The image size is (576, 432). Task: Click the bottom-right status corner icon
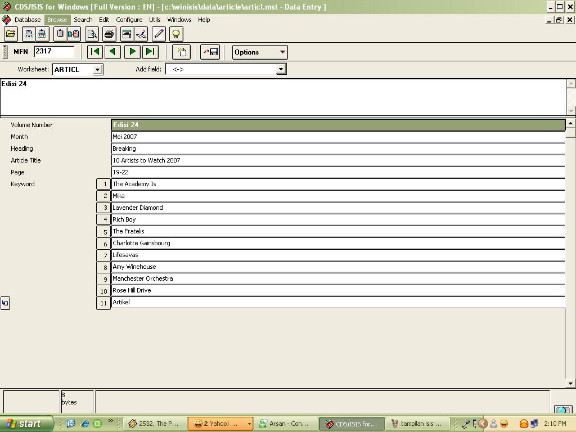(x=562, y=409)
